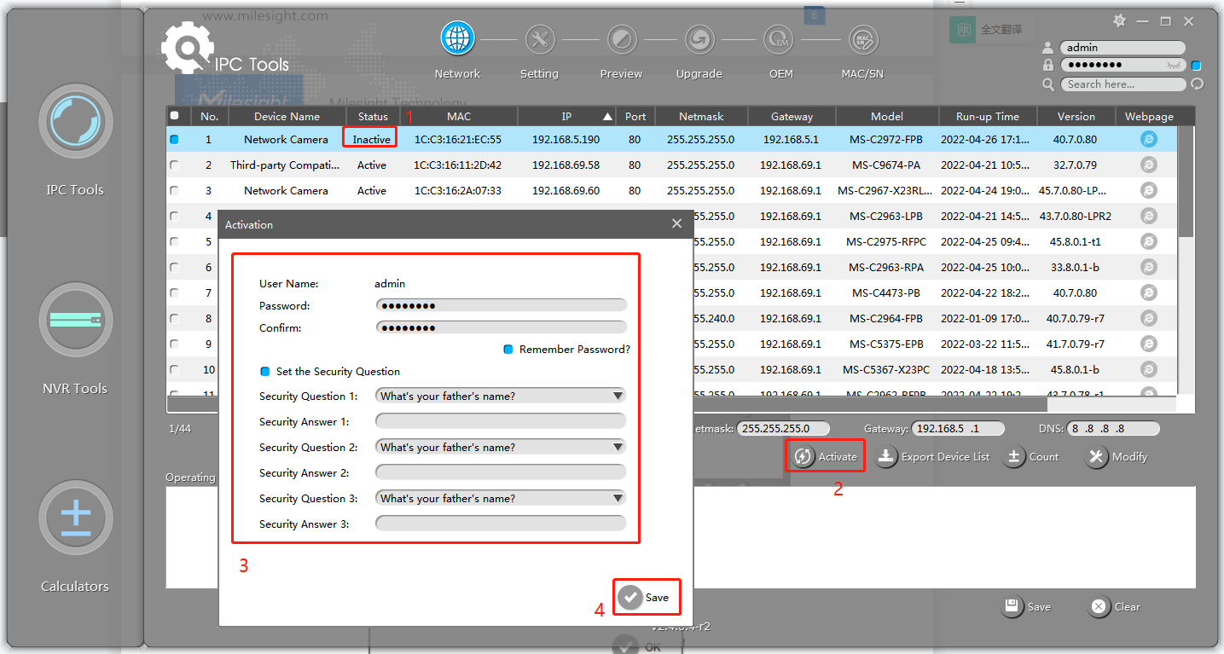Open the Network step globe icon

(457, 38)
